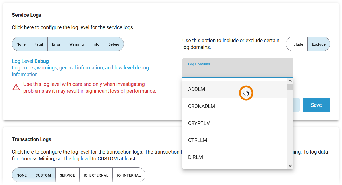Viewport: 342px width, 185px height.
Task: Pick CRONADLM in the dropdown list
Action: point(201,106)
